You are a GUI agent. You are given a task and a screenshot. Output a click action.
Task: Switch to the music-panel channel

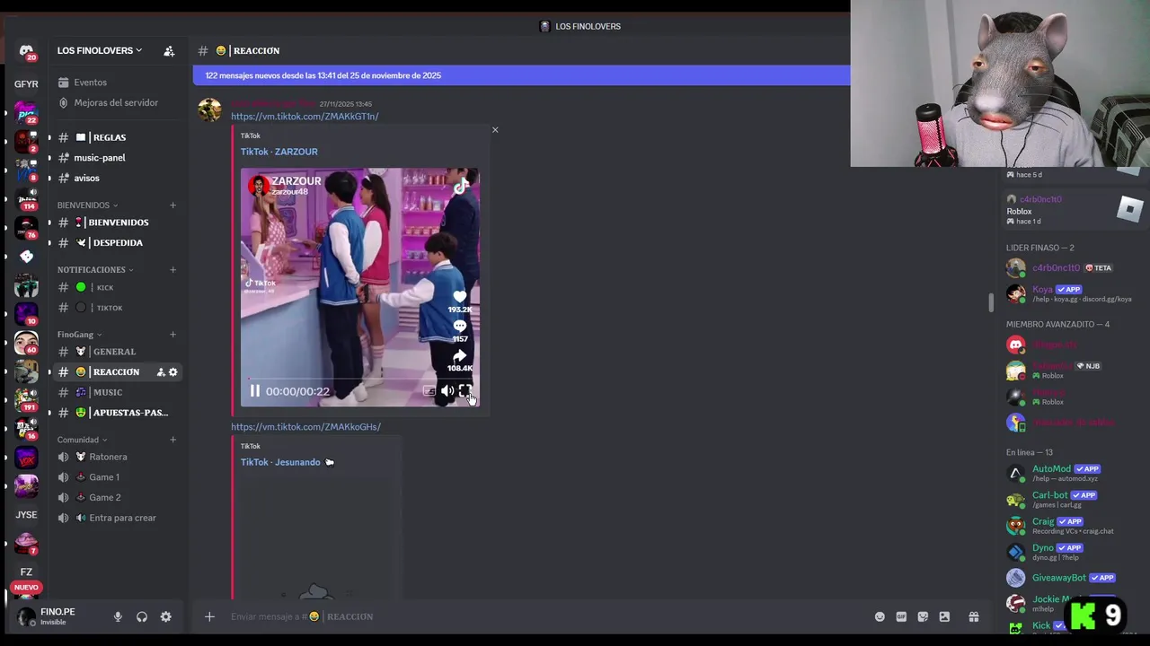117,158
